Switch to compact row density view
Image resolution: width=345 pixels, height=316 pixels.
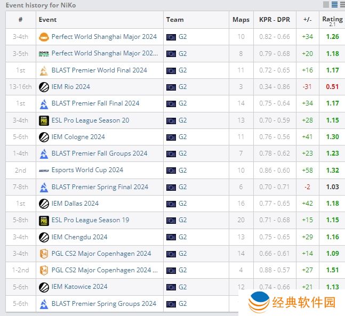click(x=326, y=5)
